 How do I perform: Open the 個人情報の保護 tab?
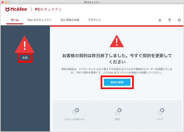70,20
